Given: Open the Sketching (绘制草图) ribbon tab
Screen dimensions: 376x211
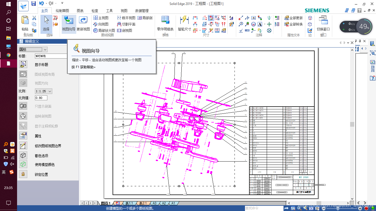Looking at the screenshot, I should point(62,11).
